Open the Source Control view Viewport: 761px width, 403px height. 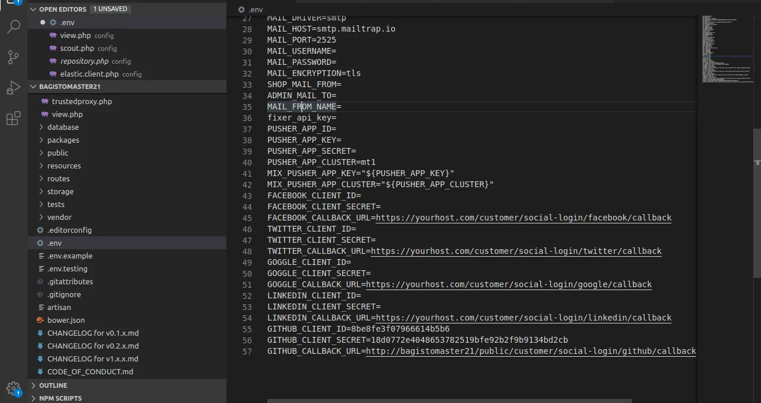(13, 57)
